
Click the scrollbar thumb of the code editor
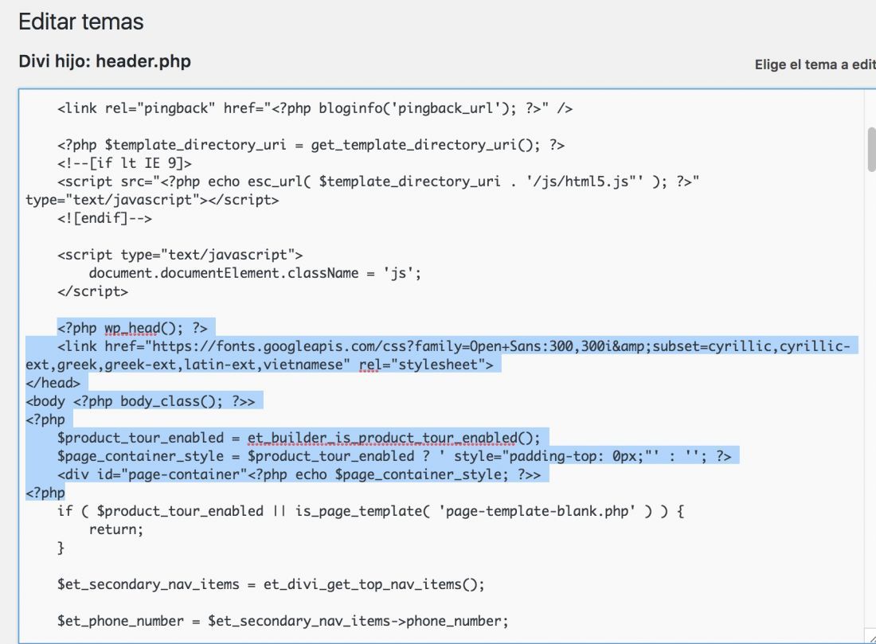(871, 149)
